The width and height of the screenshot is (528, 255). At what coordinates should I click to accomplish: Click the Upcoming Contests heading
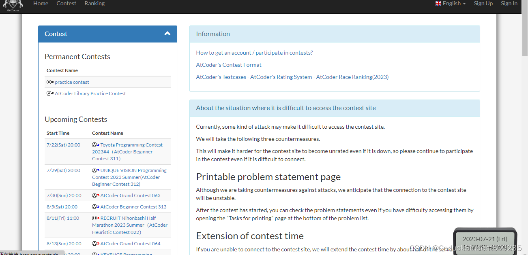(76, 119)
